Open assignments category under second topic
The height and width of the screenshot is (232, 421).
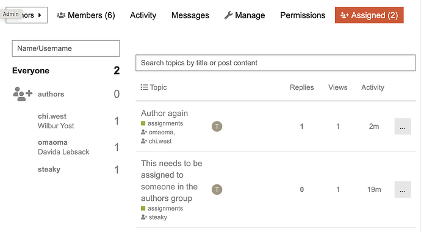click(x=165, y=208)
